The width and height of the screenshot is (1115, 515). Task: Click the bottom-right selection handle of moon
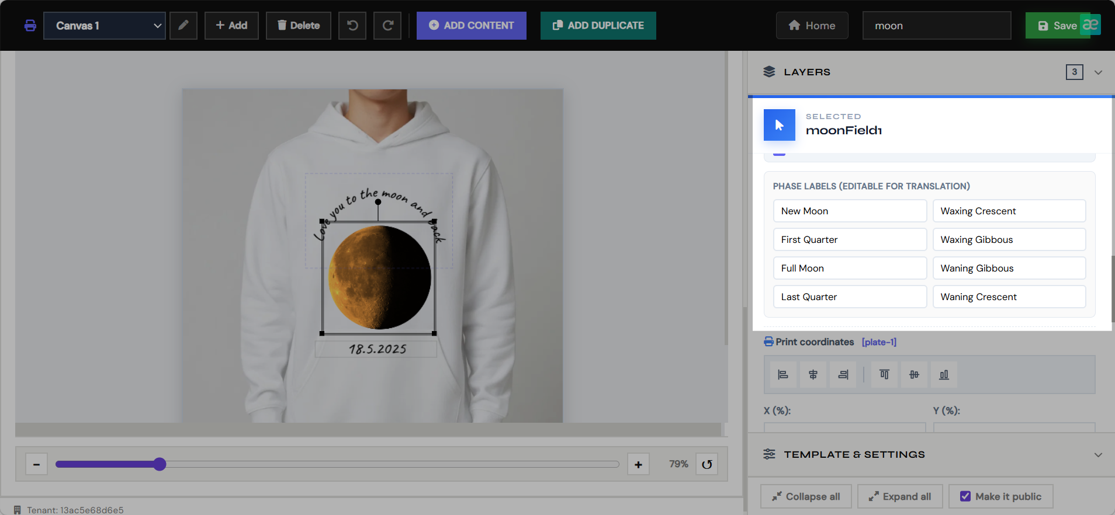434,333
